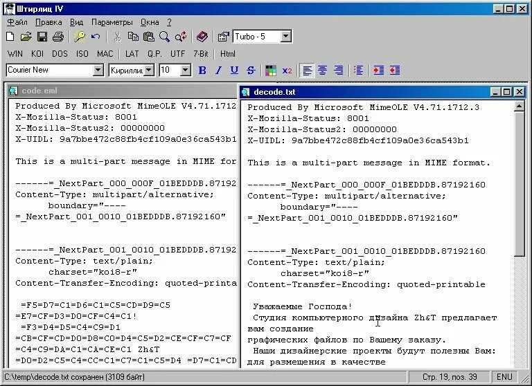This screenshot has height=386, width=532.
Task: Click the scroll-up arrow in decode.txt
Action: (519, 107)
